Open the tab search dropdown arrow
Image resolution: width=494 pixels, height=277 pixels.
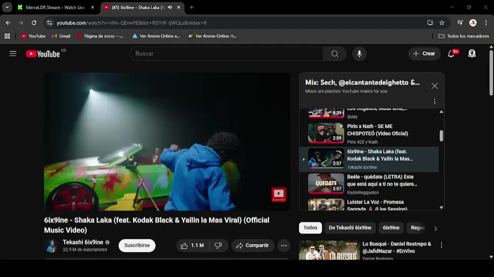click(x=7, y=7)
